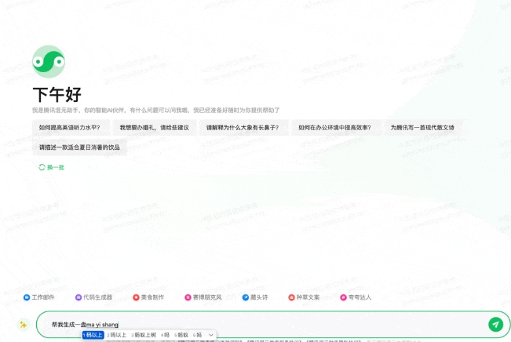Screen dimensions: 511x342
Task: Choose the 种草文案 shortcut
Action: [304, 297]
